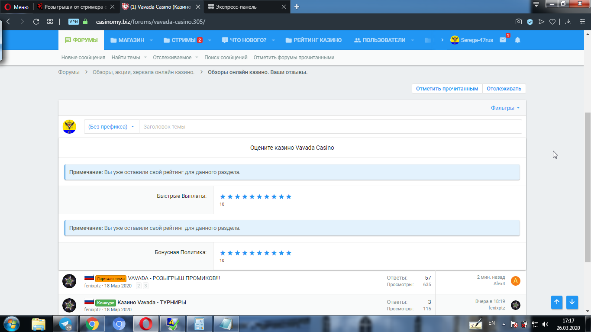Open the РЕЙТИНГ КАЗИНО navigation item
This screenshot has width=591, height=332.
313,40
